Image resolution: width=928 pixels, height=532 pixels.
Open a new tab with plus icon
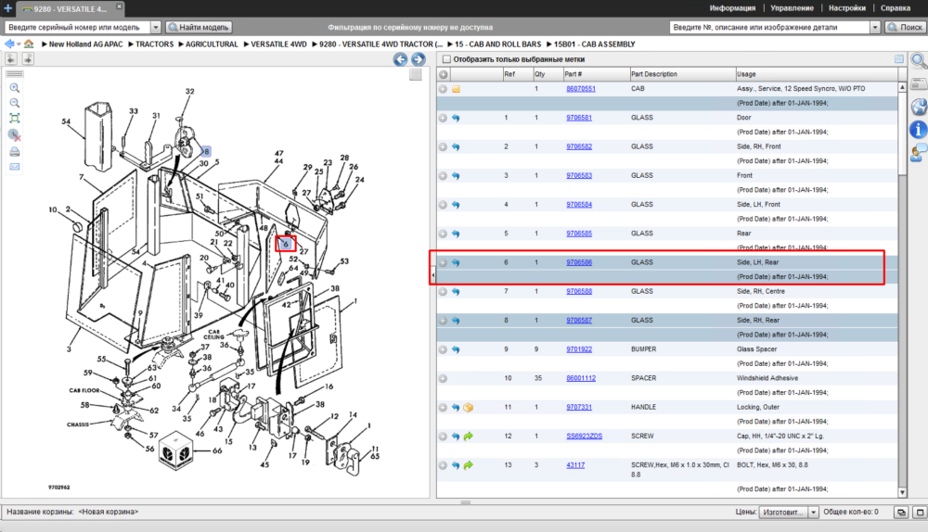point(7,8)
